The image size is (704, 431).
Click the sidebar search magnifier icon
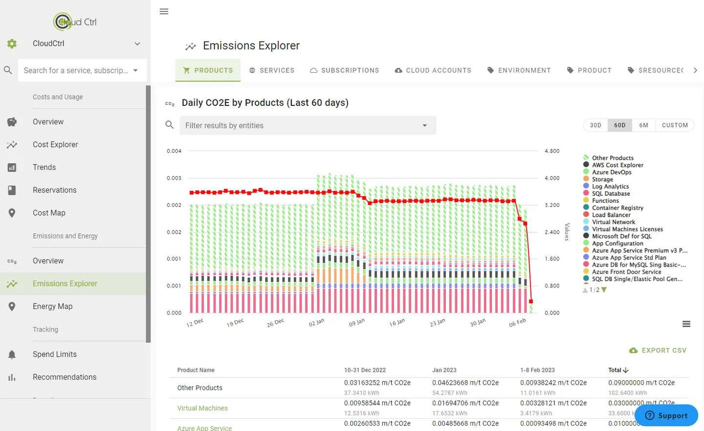pos(8,70)
